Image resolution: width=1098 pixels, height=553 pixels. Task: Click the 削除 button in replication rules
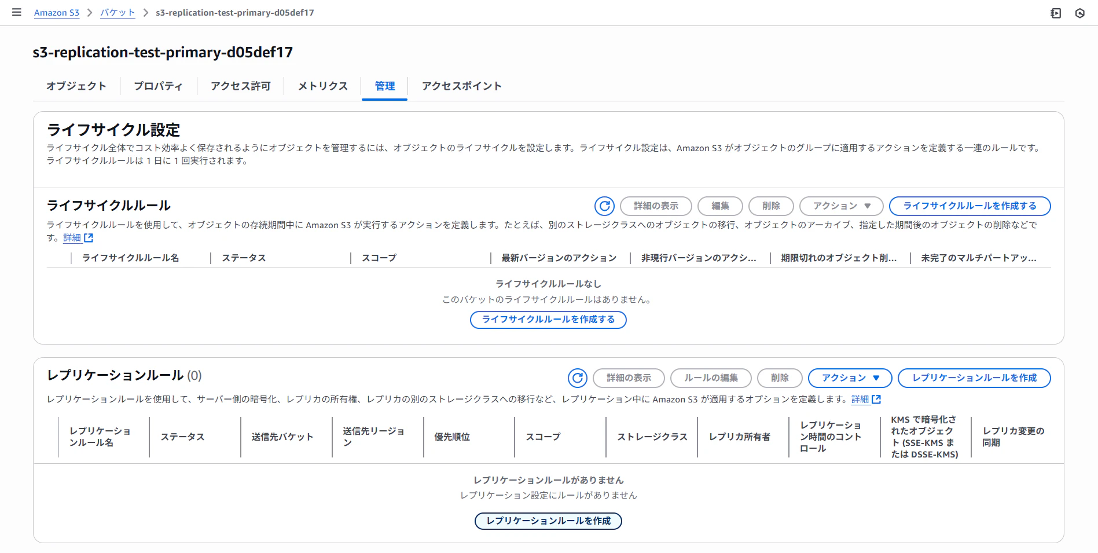pyautogui.click(x=779, y=378)
